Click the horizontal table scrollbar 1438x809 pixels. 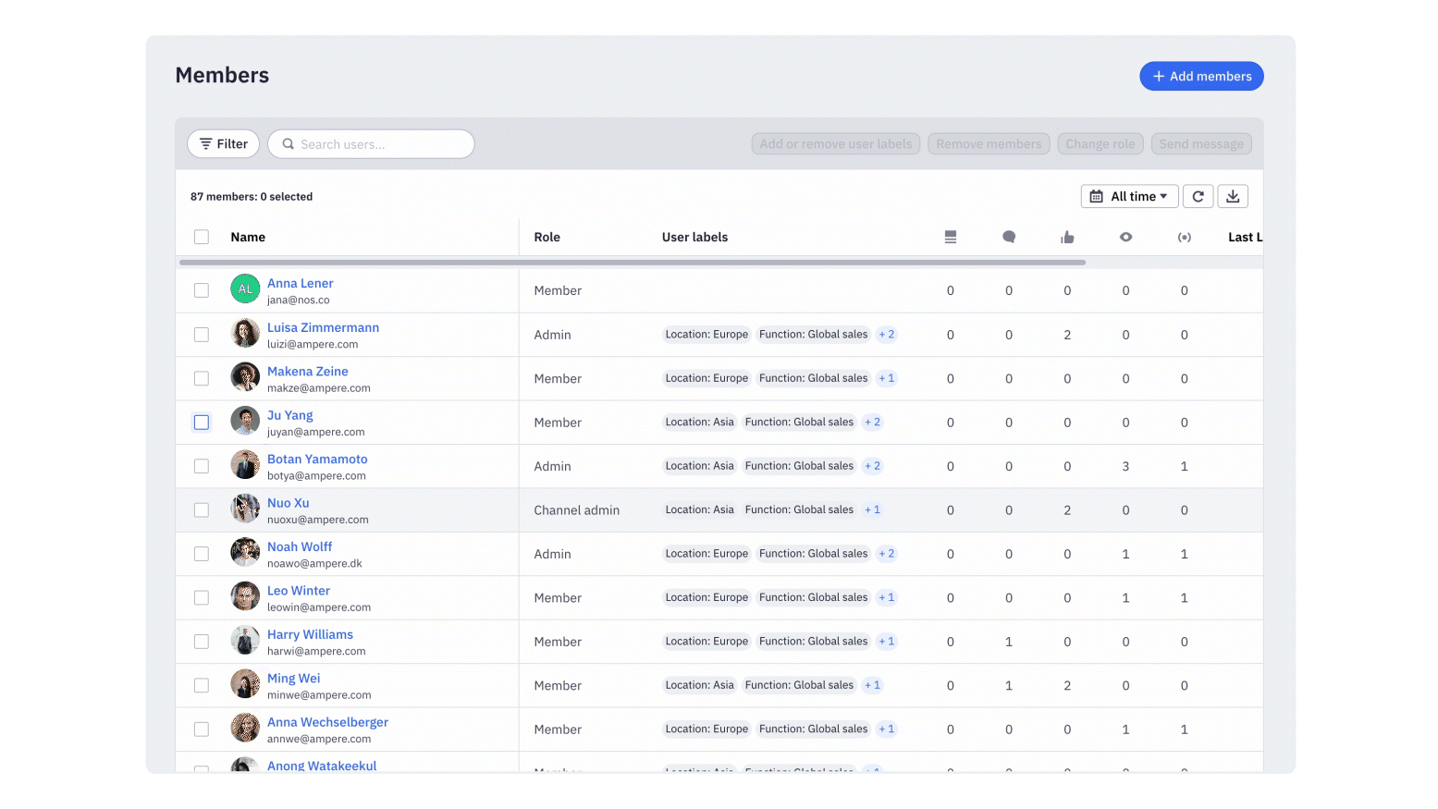pyautogui.click(x=633, y=263)
